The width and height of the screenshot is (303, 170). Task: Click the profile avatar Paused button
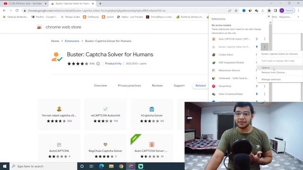[x=287, y=10]
